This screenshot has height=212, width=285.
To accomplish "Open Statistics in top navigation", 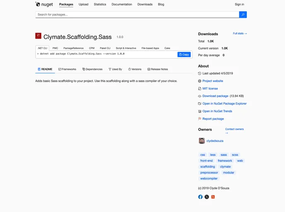I will pos(100,5).
